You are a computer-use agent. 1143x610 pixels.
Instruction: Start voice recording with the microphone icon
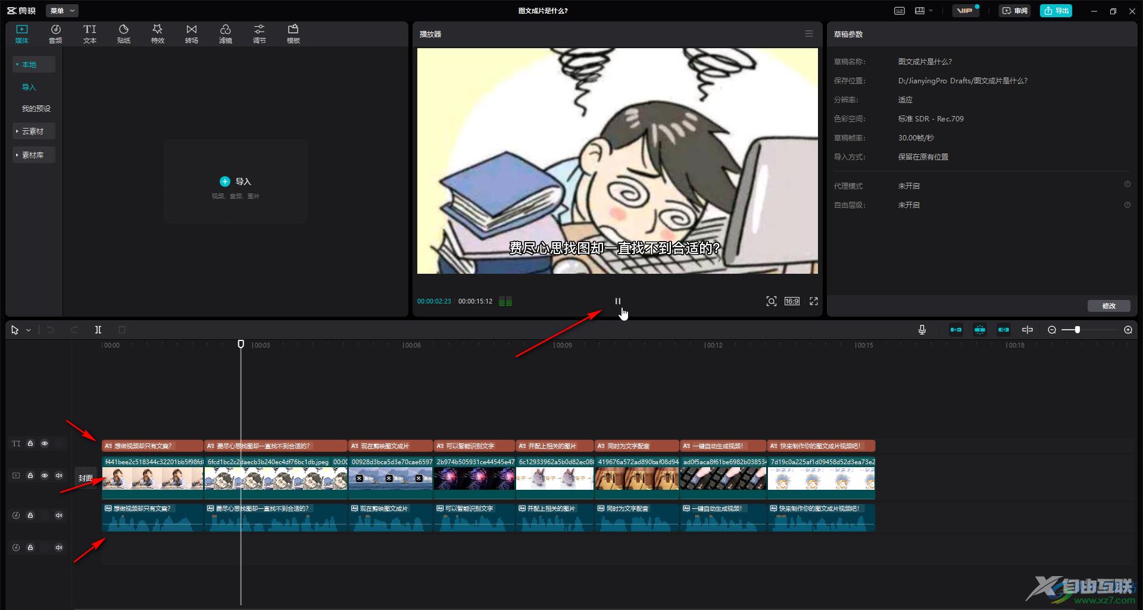pyautogui.click(x=922, y=330)
